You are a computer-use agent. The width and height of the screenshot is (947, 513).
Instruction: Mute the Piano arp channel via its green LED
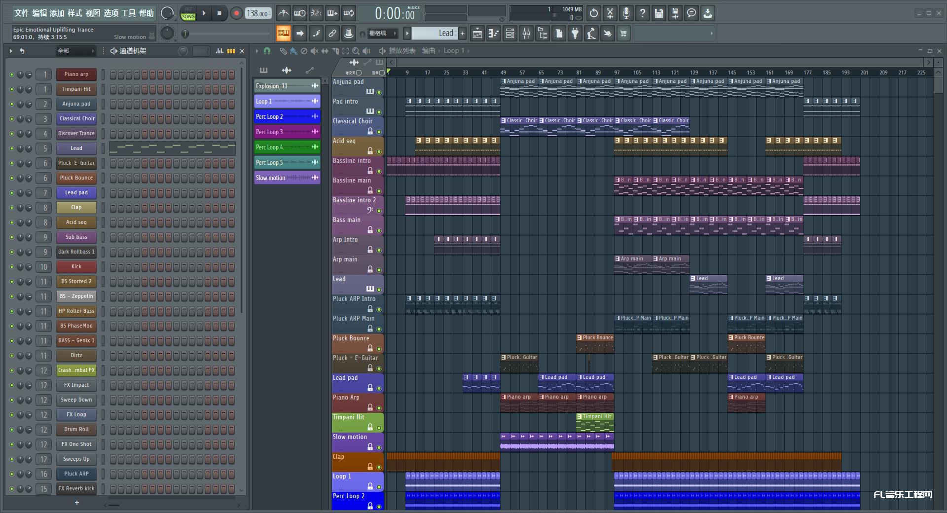point(12,74)
